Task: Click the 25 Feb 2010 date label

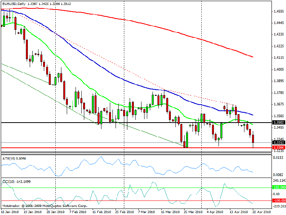Action: click(125, 212)
